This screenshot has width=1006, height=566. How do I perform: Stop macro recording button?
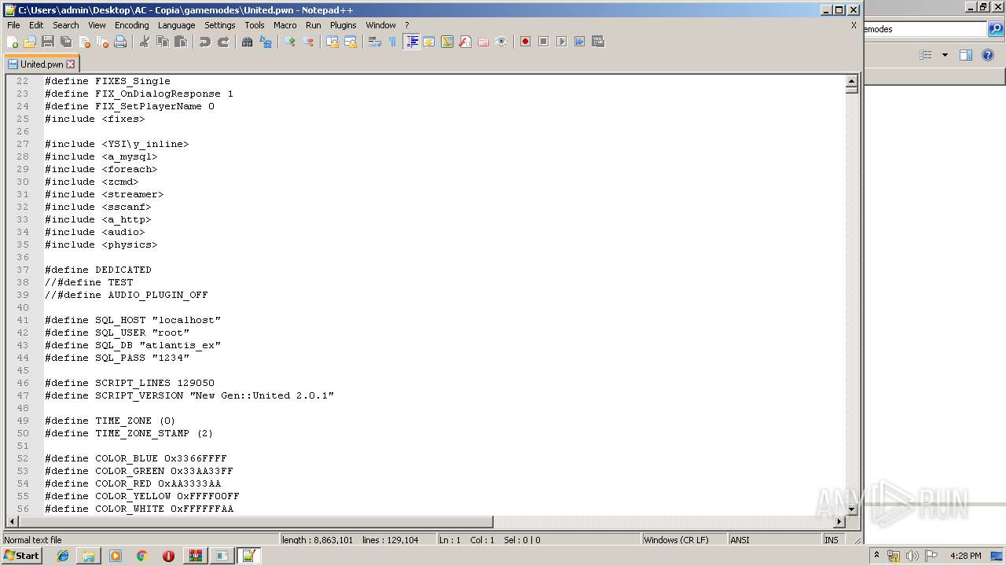[x=543, y=42]
